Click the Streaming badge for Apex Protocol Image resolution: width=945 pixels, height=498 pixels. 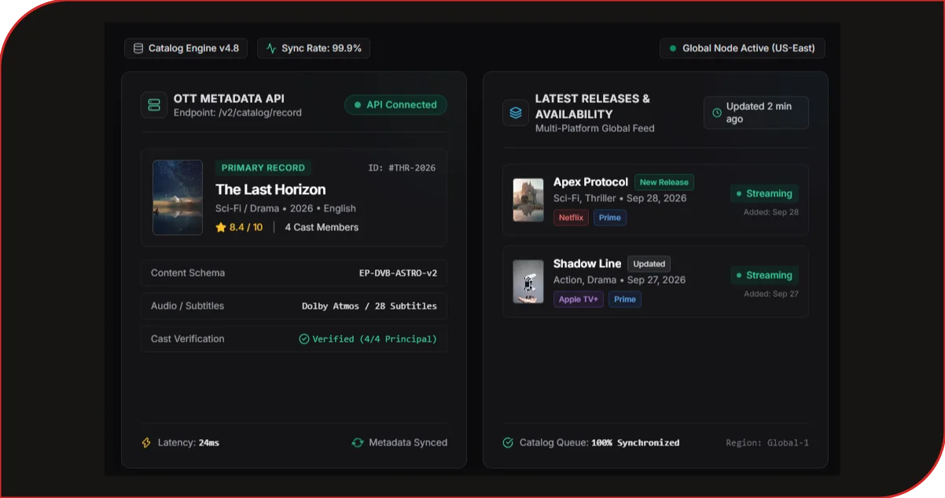tap(764, 193)
